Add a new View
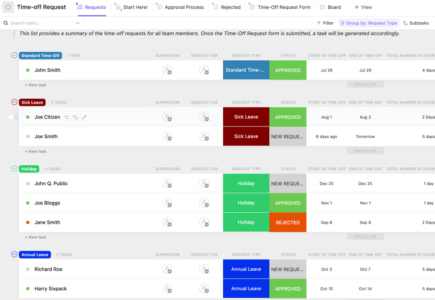This screenshot has height=300, width=435. point(363,7)
